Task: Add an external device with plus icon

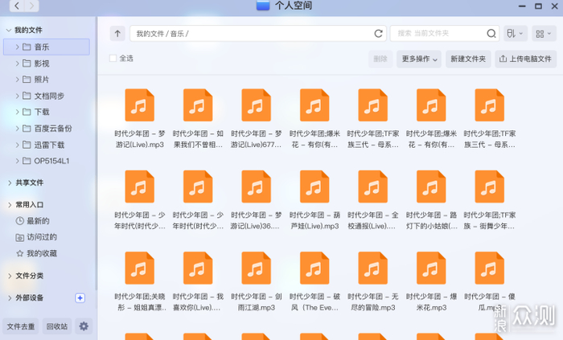Action: 80,298
